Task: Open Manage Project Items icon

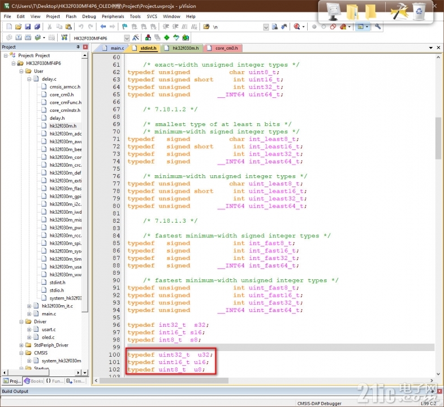Action: (148, 37)
